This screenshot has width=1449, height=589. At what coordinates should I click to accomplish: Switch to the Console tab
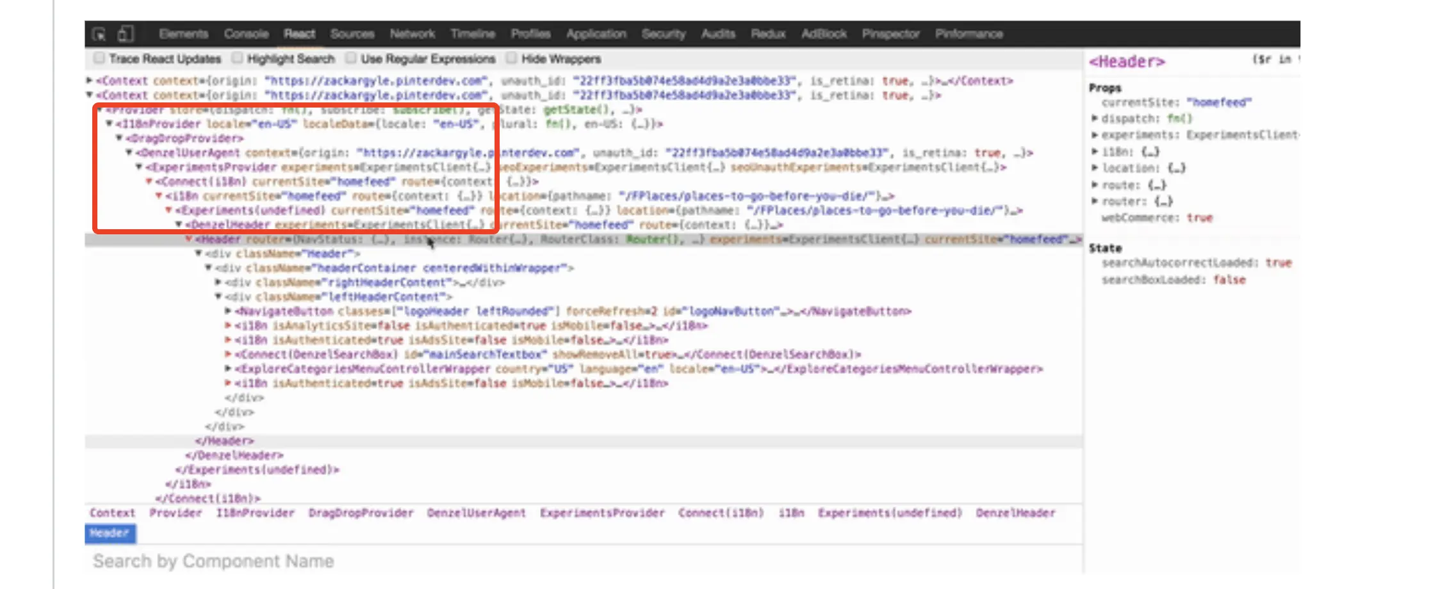(246, 34)
